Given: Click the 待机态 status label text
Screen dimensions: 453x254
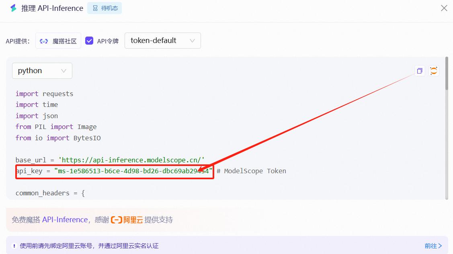Looking at the screenshot, I should point(109,8).
